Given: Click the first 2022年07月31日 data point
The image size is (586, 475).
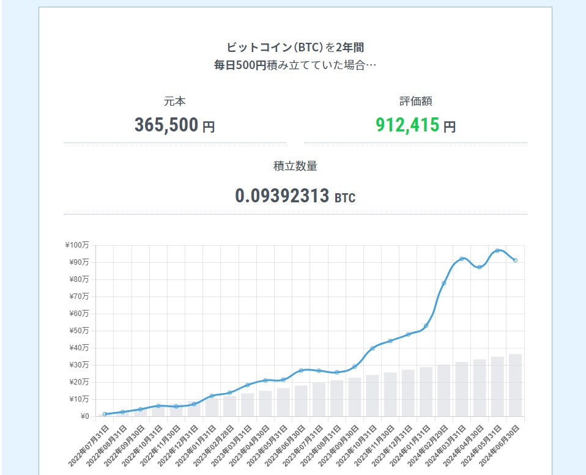Looking at the screenshot, I should pos(105,414).
